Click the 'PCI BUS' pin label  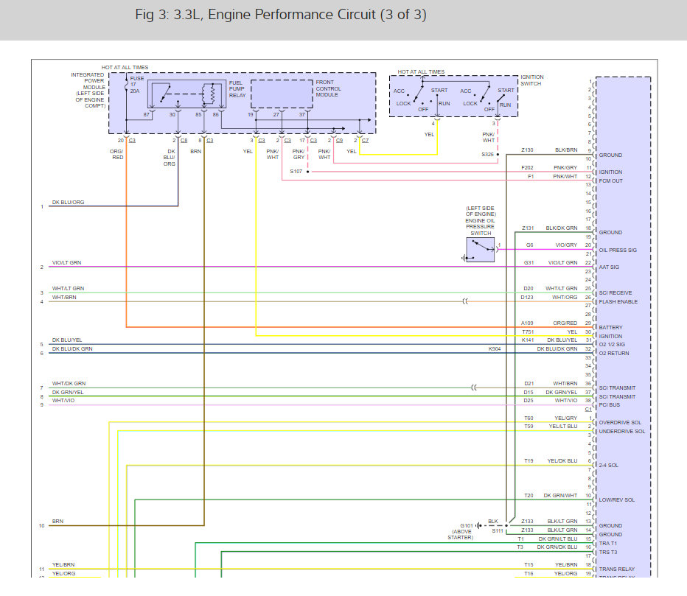(609, 404)
